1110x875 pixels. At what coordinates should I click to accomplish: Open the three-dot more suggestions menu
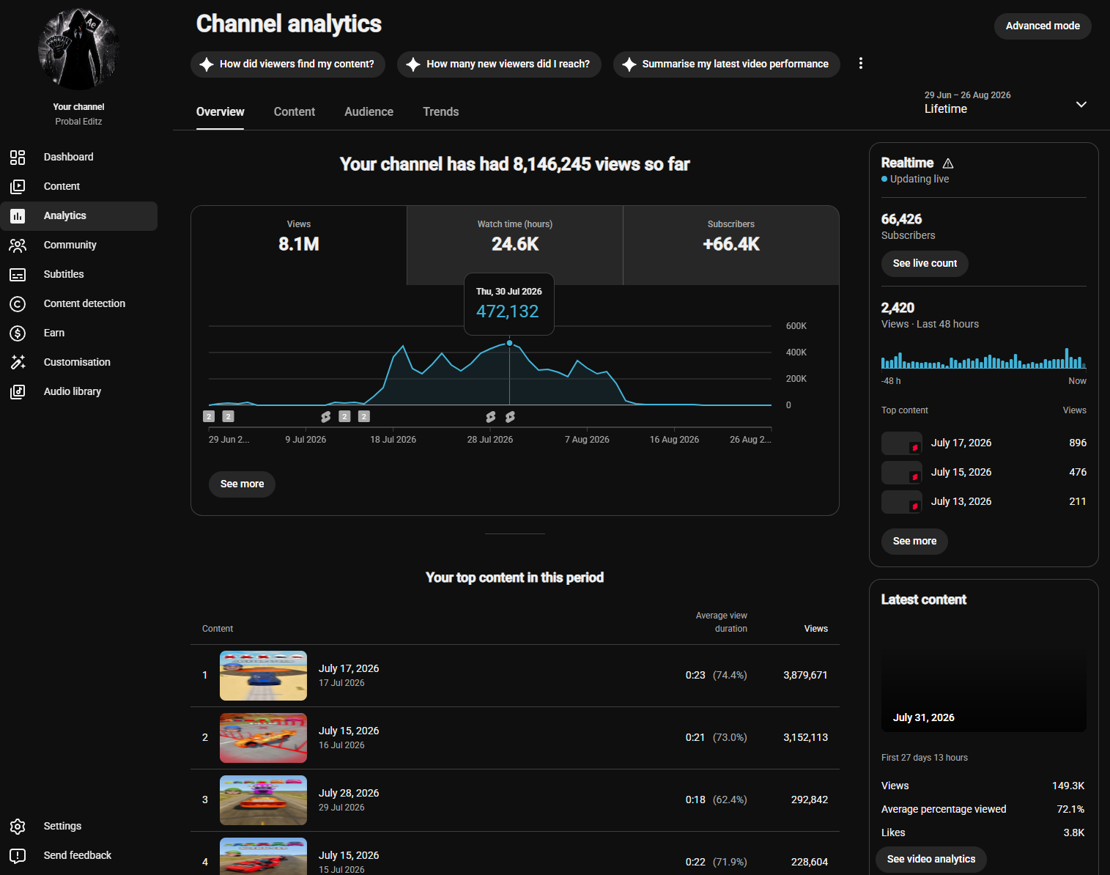click(861, 64)
